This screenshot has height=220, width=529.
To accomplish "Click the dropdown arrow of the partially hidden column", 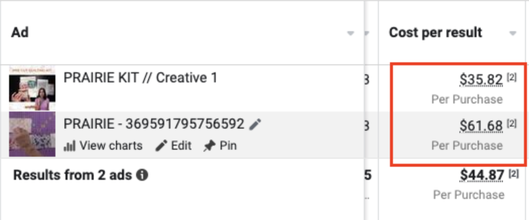I will 367,34.
